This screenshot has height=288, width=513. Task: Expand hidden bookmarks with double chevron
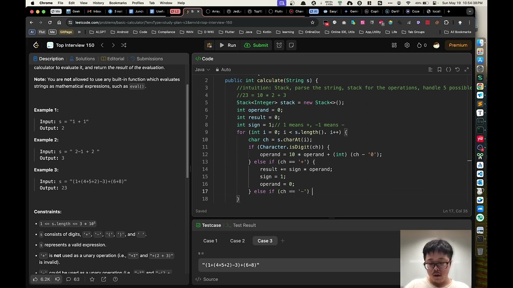(x=79, y=32)
